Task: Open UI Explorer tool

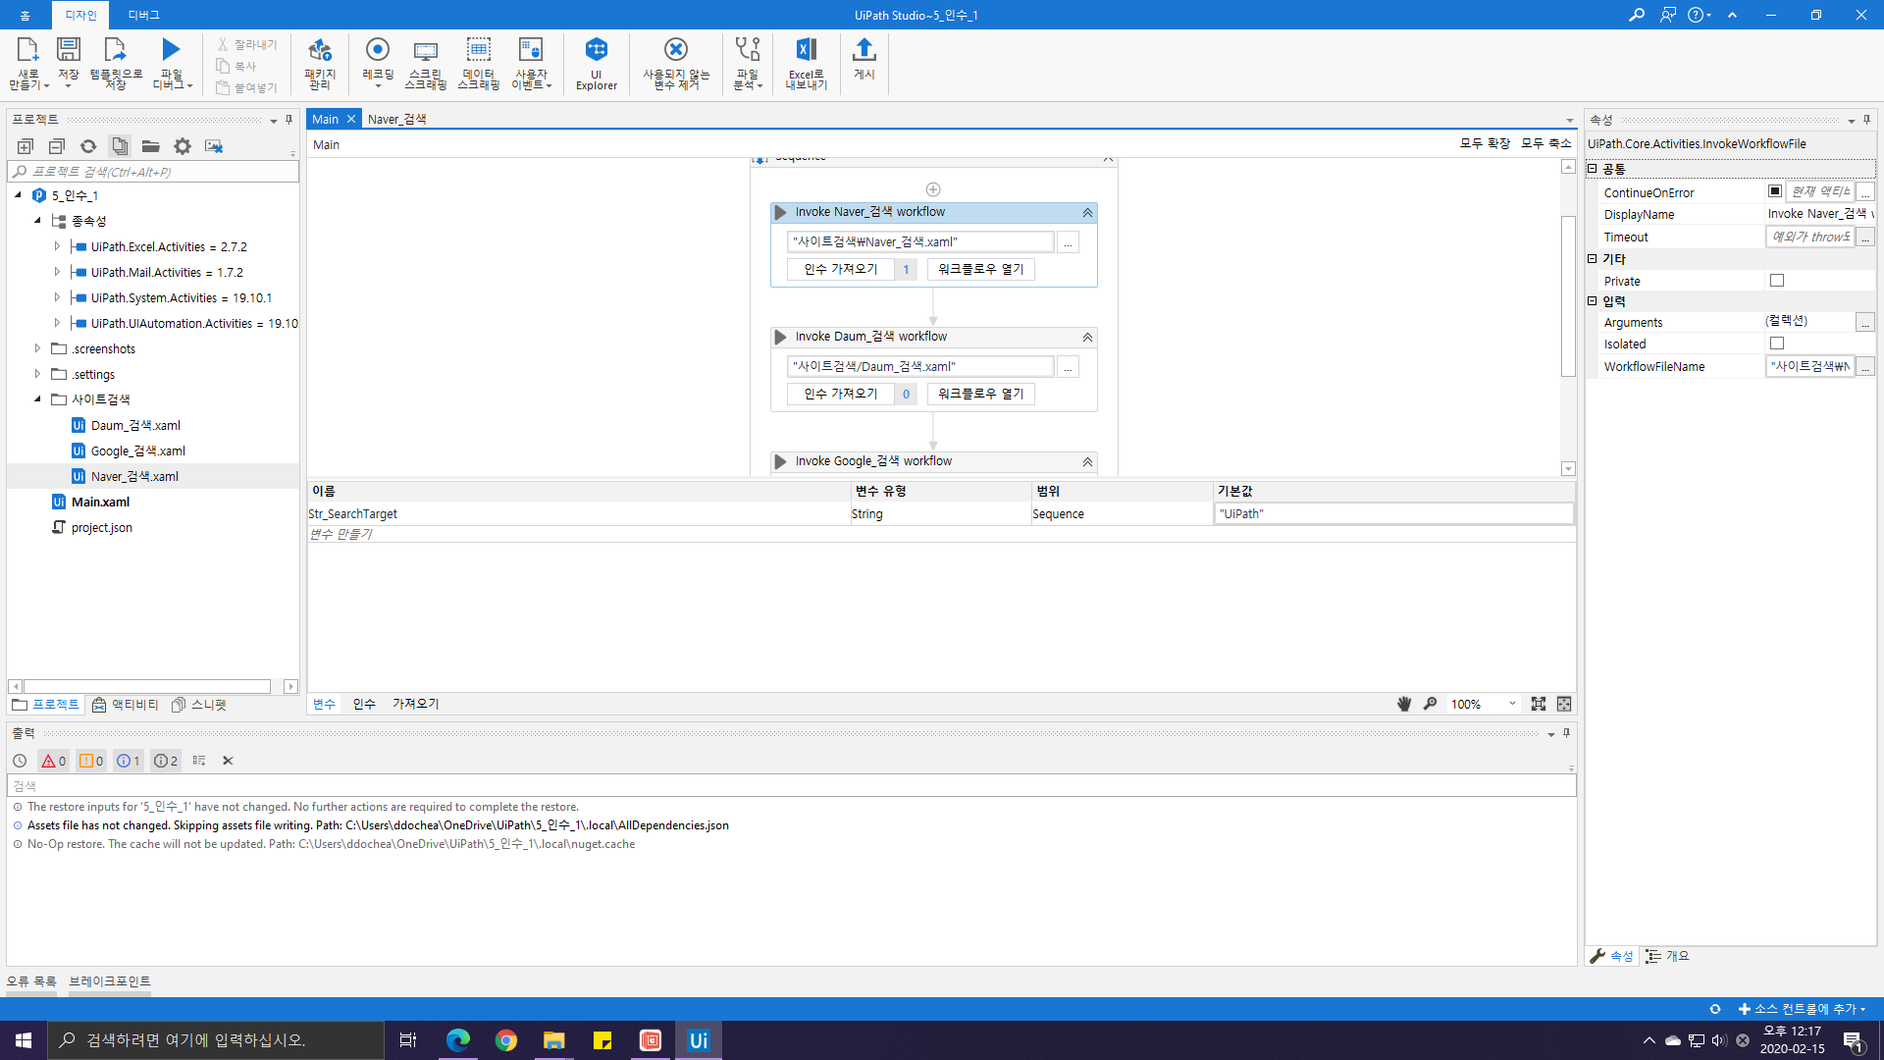Action: 596,63
